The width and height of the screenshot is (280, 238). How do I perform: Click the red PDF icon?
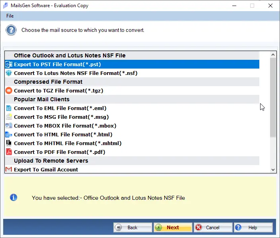point(9,152)
